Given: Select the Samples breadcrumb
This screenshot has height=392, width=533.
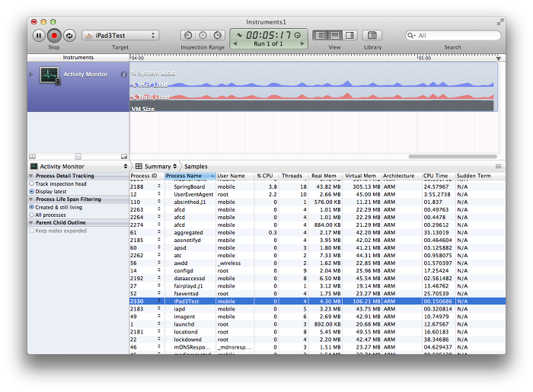Looking at the screenshot, I should pyautogui.click(x=196, y=167).
